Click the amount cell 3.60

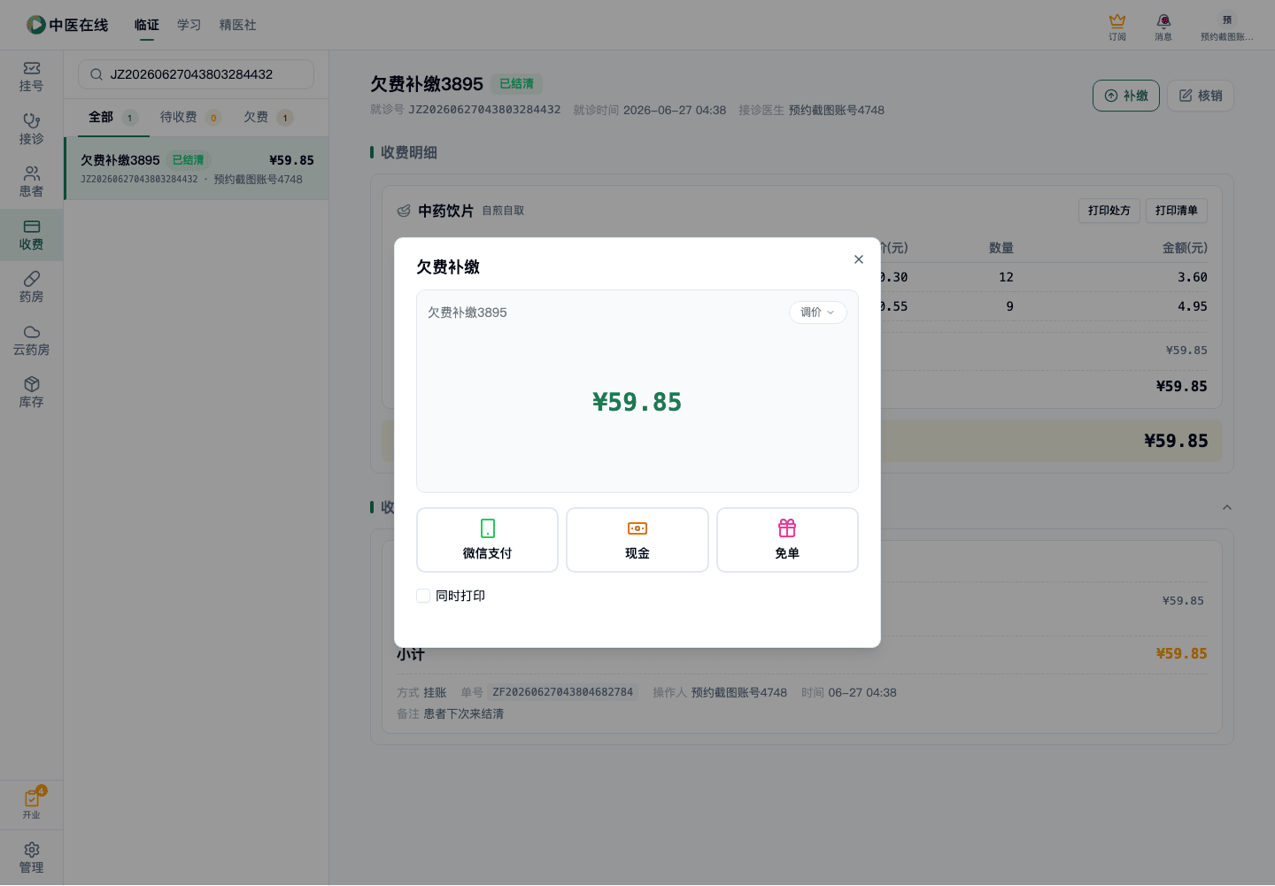(x=1192, y=277)
